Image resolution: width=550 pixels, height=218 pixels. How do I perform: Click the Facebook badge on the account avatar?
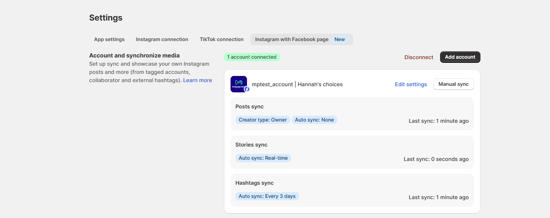pyautogui.click(x=247, y=89)
